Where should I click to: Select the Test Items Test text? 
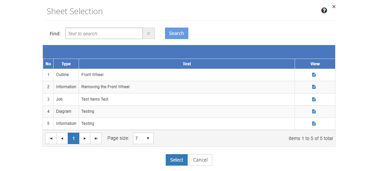pyautogui.click(x=95, y=99)
